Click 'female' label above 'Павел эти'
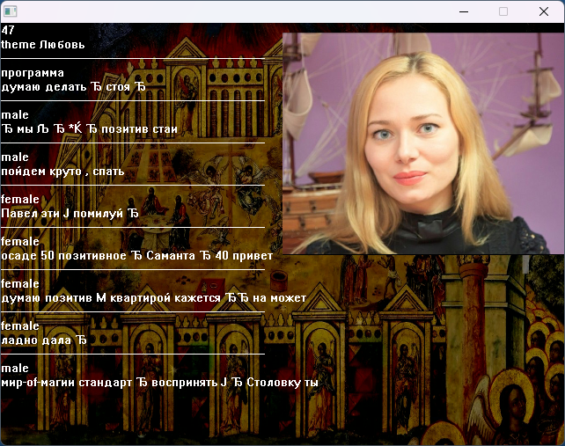Image resolution: width=565 pixels, height=446 pixels. [x=20, y=199]
